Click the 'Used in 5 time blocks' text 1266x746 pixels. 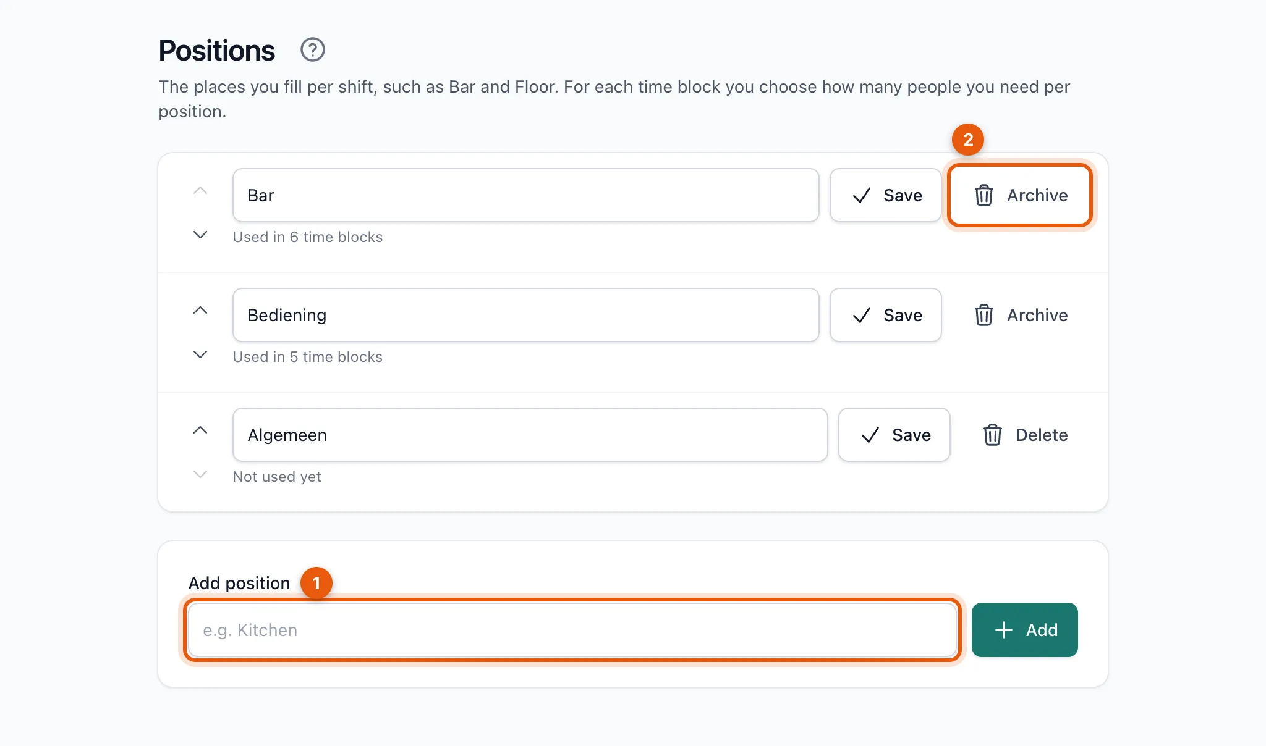308,357
